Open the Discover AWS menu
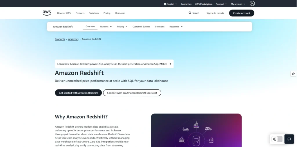297x147 pixels. [64, 13]
